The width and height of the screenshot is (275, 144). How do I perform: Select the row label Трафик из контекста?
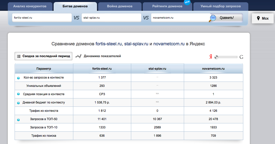(44, 111)
